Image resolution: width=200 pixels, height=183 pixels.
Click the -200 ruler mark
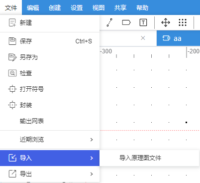194,51
